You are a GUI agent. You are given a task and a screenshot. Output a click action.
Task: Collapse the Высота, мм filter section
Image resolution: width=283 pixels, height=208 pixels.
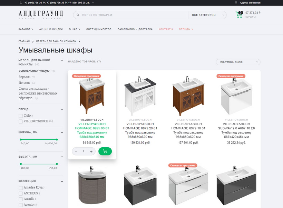tap(62, 157)
